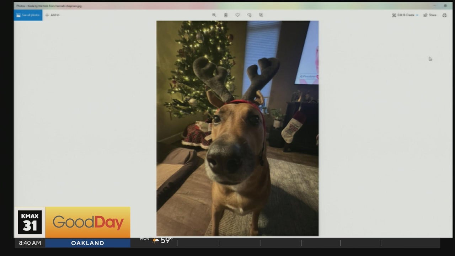455x256 pixels.
Task: Open the Add to menu
Action: [52, 15]
